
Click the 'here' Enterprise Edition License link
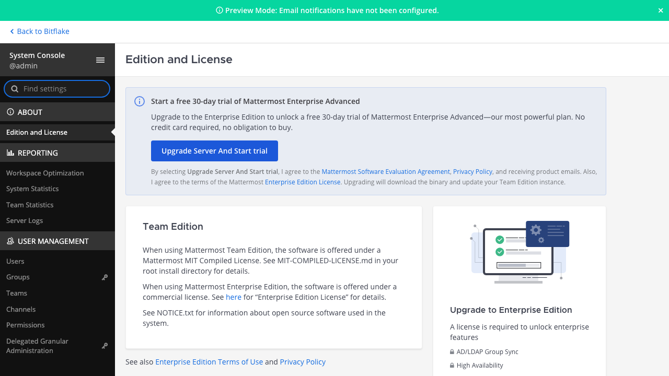[234, 297]
